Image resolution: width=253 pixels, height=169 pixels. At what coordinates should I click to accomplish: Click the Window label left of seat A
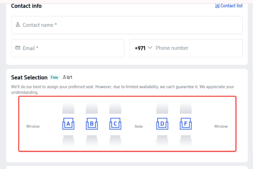click(33, 126)
